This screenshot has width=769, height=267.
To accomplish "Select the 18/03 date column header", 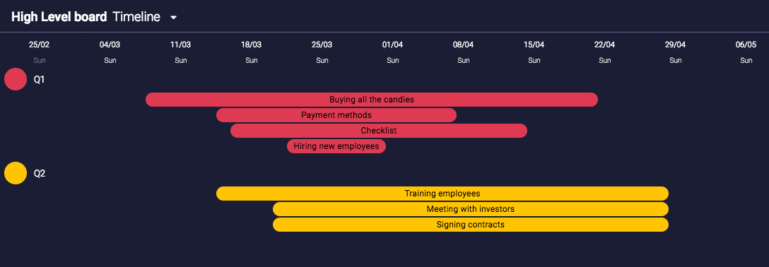I will (251, 44).
